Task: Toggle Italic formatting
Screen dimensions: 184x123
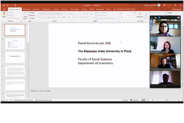Action: tap(43, 17)
